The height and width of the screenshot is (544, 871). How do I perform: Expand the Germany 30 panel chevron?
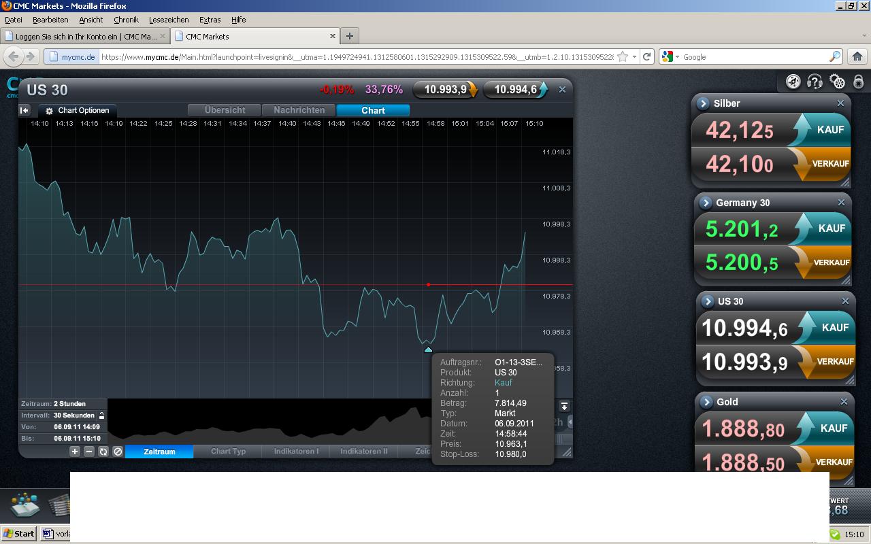pyautogui.click(x=706, y=203)
